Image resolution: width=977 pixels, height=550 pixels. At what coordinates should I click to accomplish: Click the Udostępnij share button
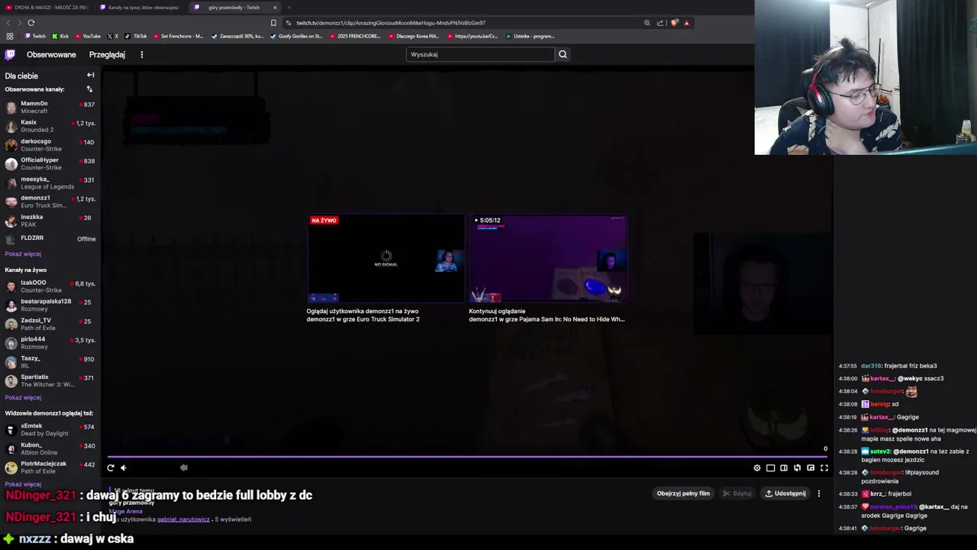point(785,493)
